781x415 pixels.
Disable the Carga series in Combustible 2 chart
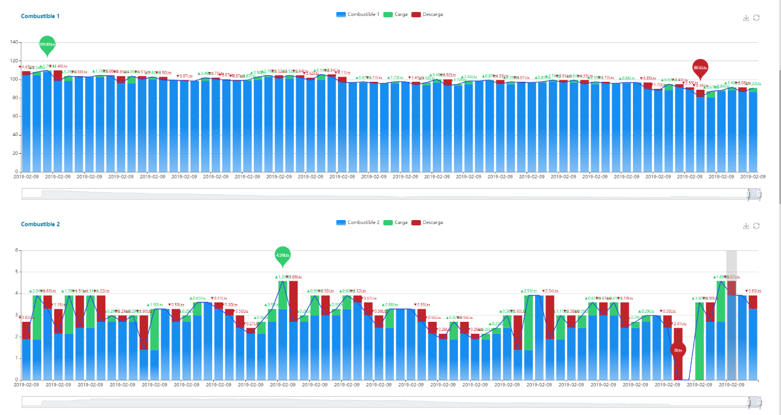coord(395,222)
